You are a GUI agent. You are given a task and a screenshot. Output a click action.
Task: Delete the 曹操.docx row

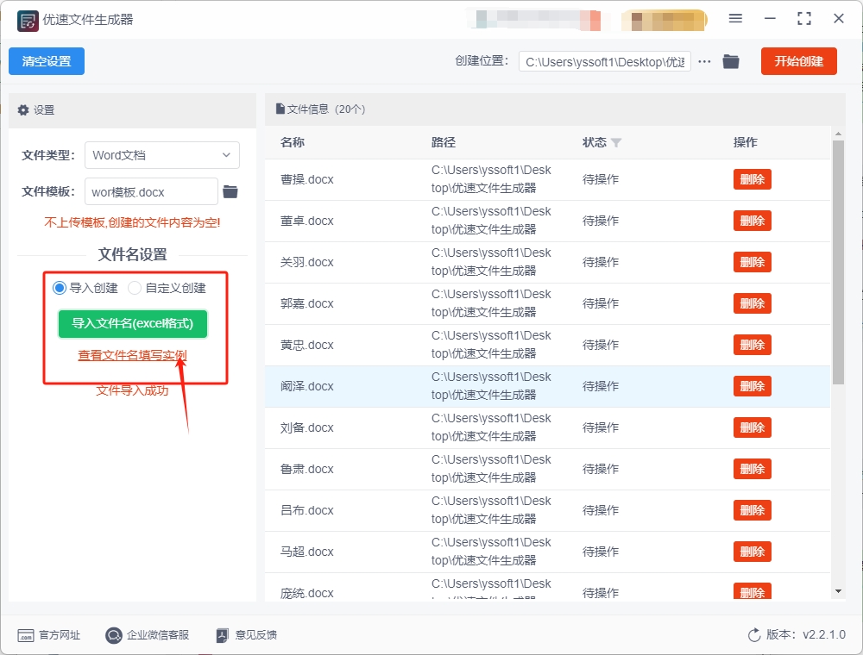[752, 179]
